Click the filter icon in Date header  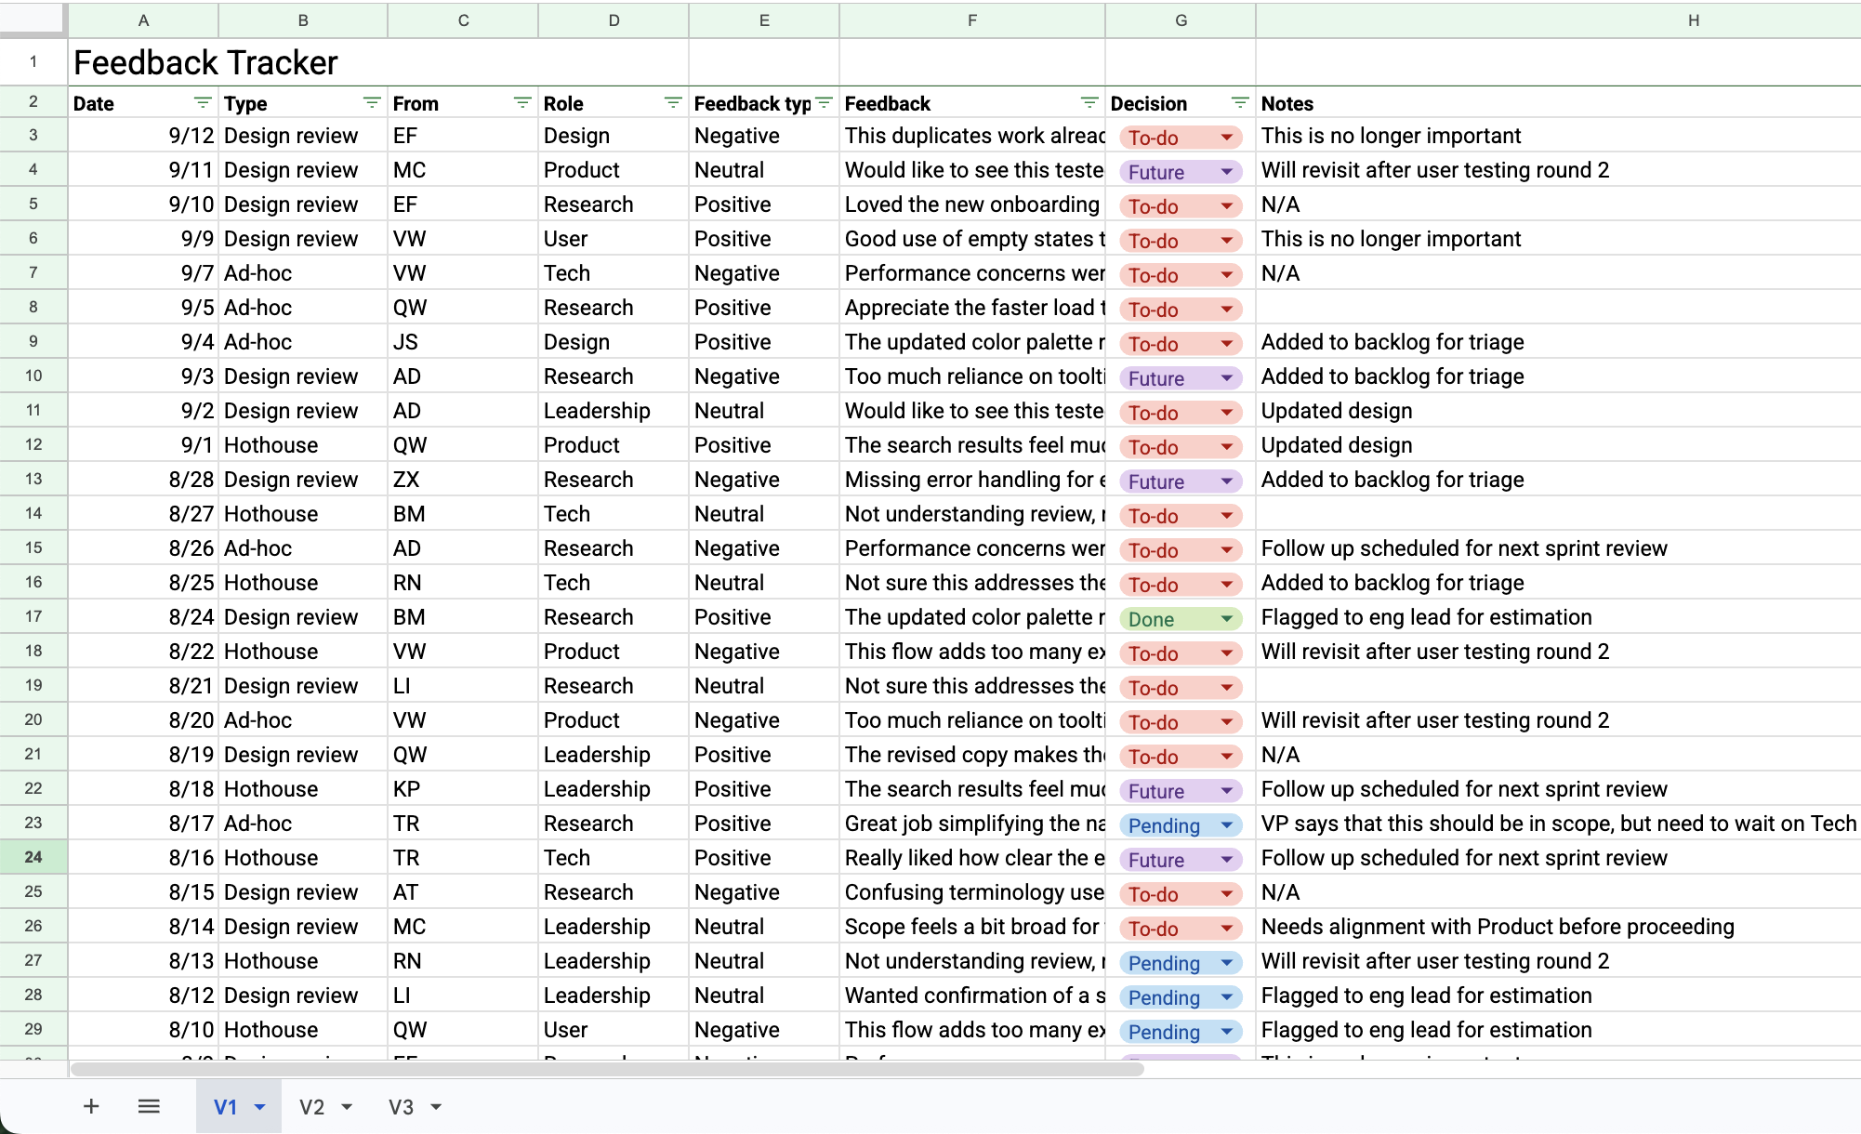click(x=202, y=102)
